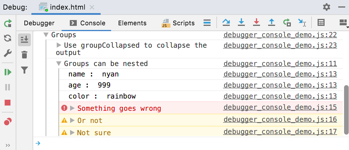Viewport: 349px width, 150px height.
Task: Toggle scroll to end of console
Action: pos(25,39)
